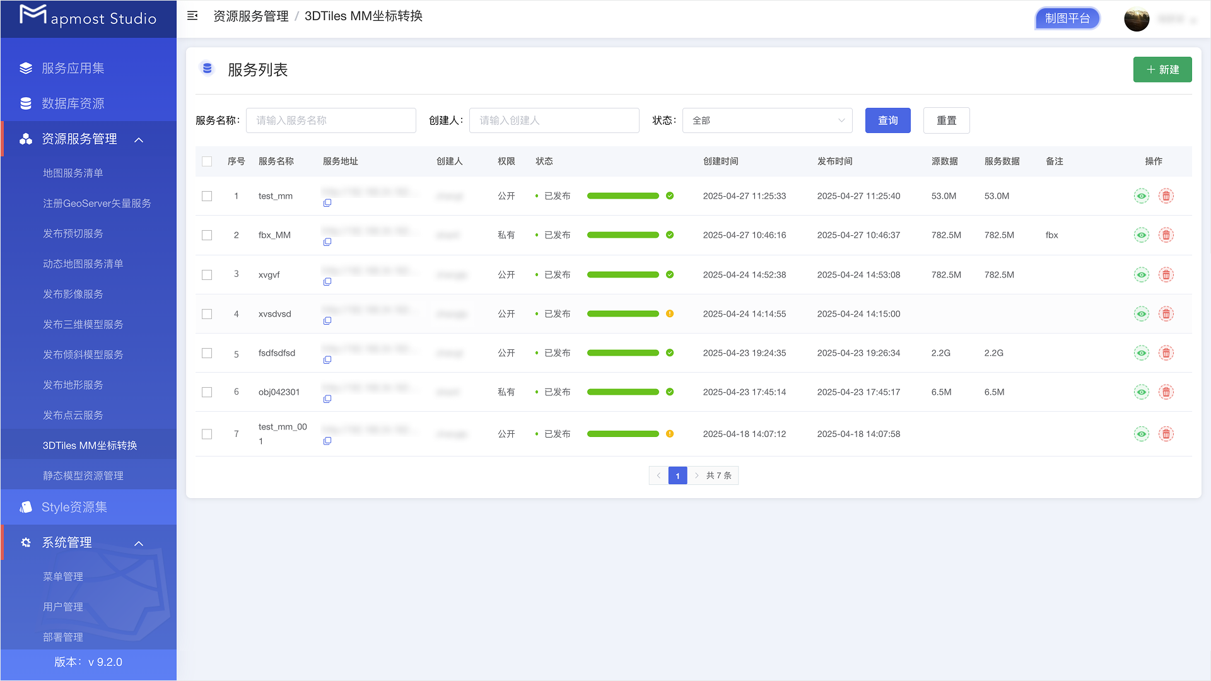Check the fbx_MM row checkbox
The width and height of the screenshot is (1211, 681).
207,235
